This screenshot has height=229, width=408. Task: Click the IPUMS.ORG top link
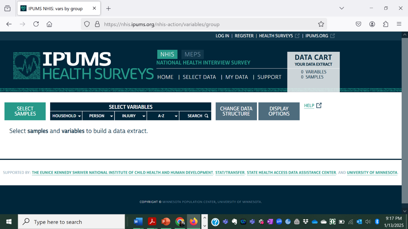[x=317, y=36]
